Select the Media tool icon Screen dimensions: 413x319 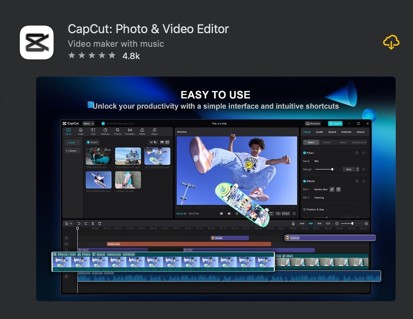click(69, 131)
